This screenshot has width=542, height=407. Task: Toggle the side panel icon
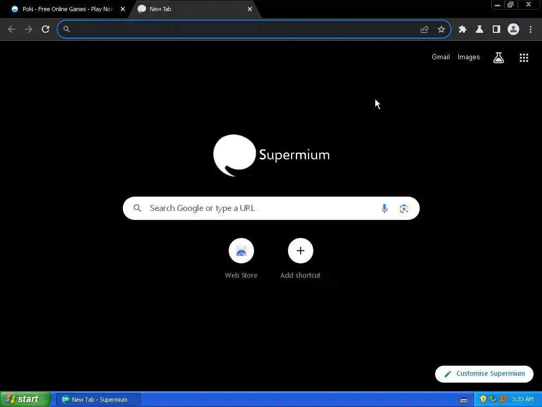pyautogui.click(x=496, y=30)
